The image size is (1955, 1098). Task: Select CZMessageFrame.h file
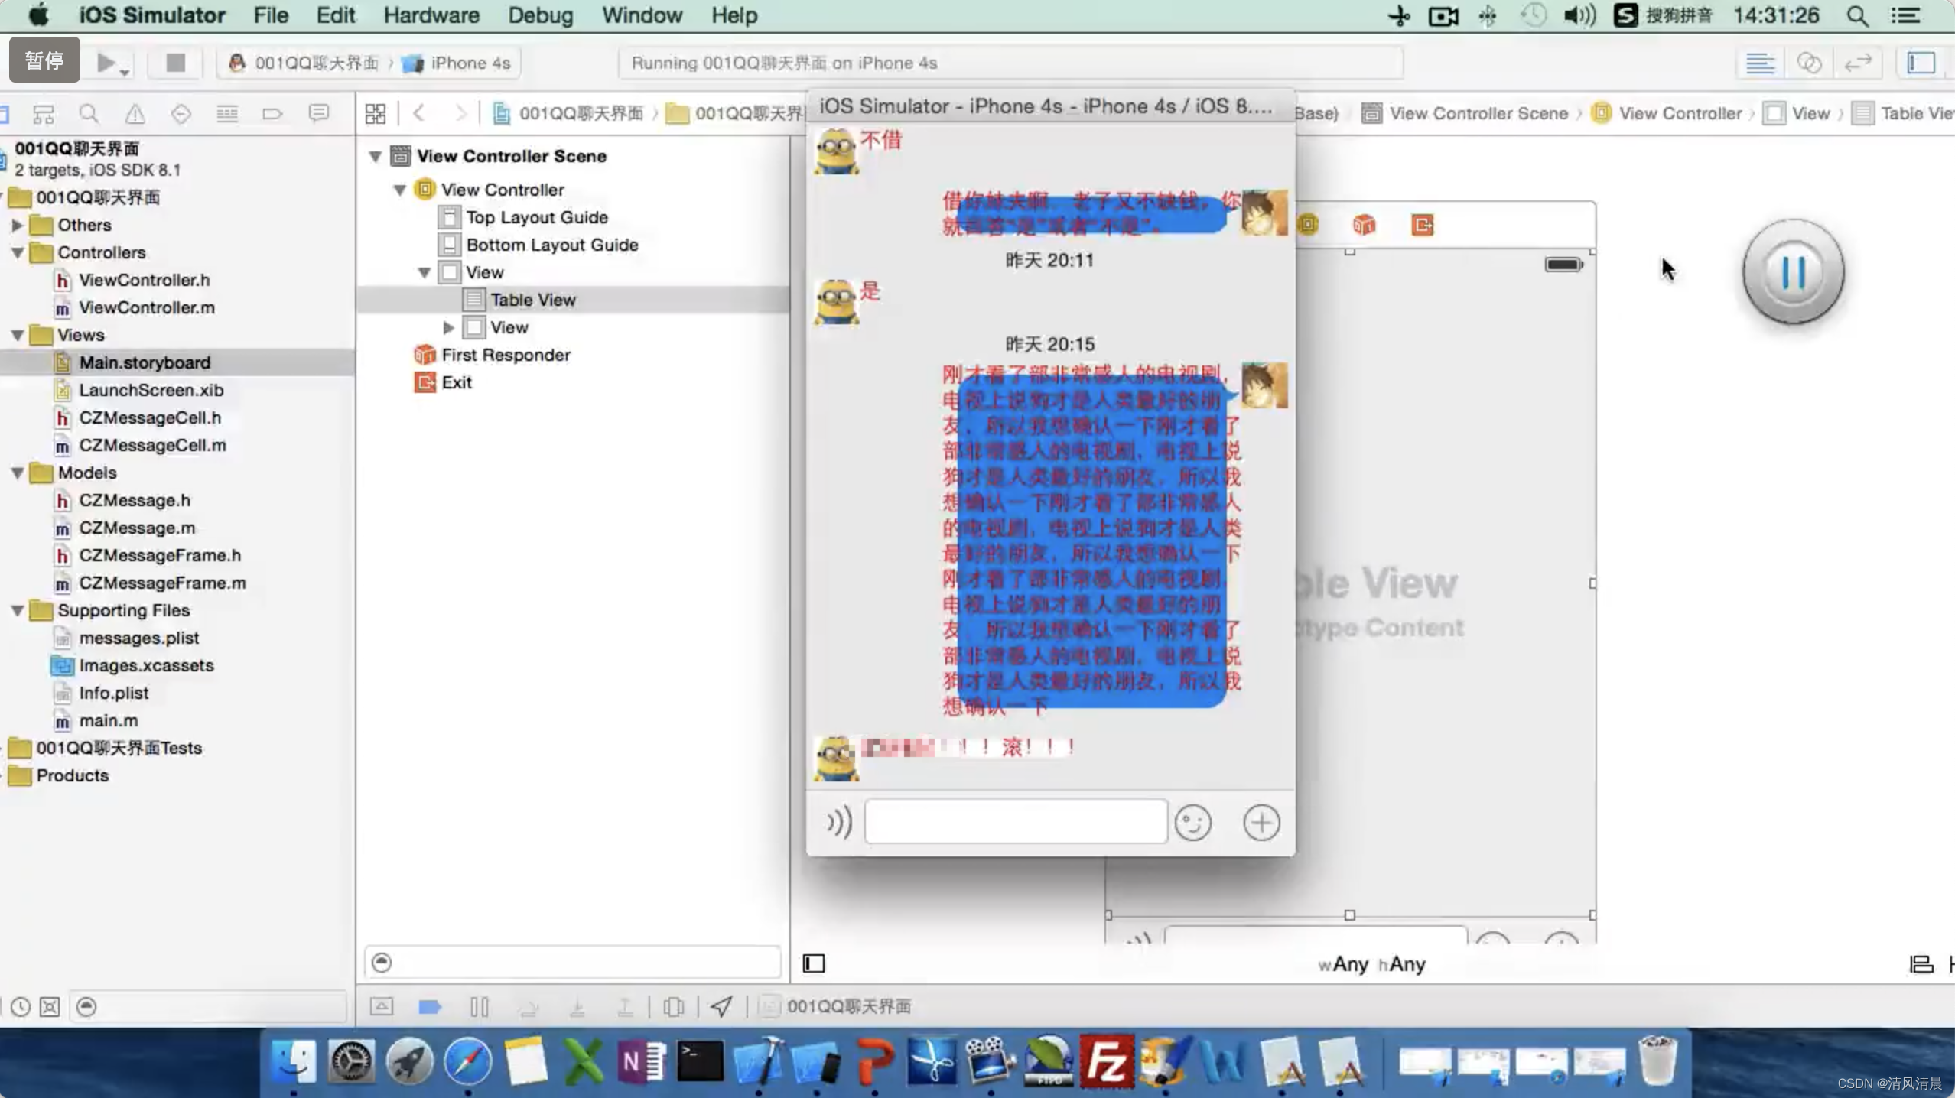[x=160, y=555]
